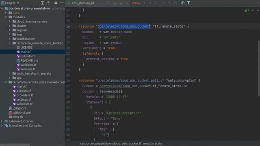Jump to previous highlighted problem arrow
260x146 pixels.
(x=253, y=10)
